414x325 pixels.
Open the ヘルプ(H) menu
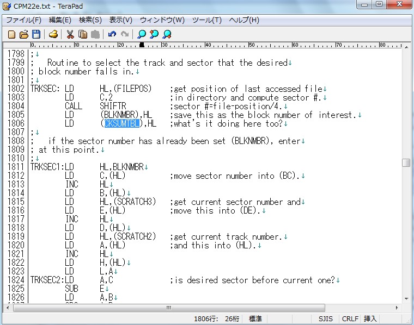244,20
